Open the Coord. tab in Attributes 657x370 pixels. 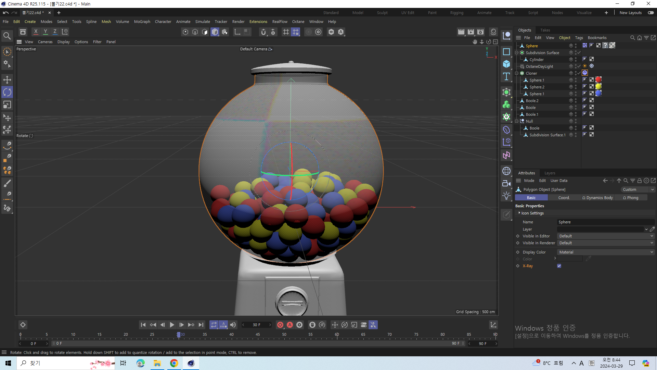(x=564, y=198)
